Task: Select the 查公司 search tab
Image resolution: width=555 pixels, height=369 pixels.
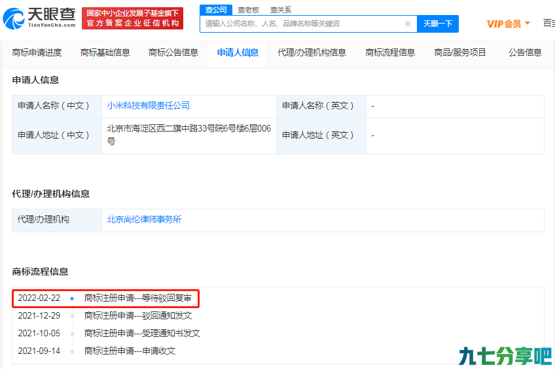Action: [x=216, y=10]
